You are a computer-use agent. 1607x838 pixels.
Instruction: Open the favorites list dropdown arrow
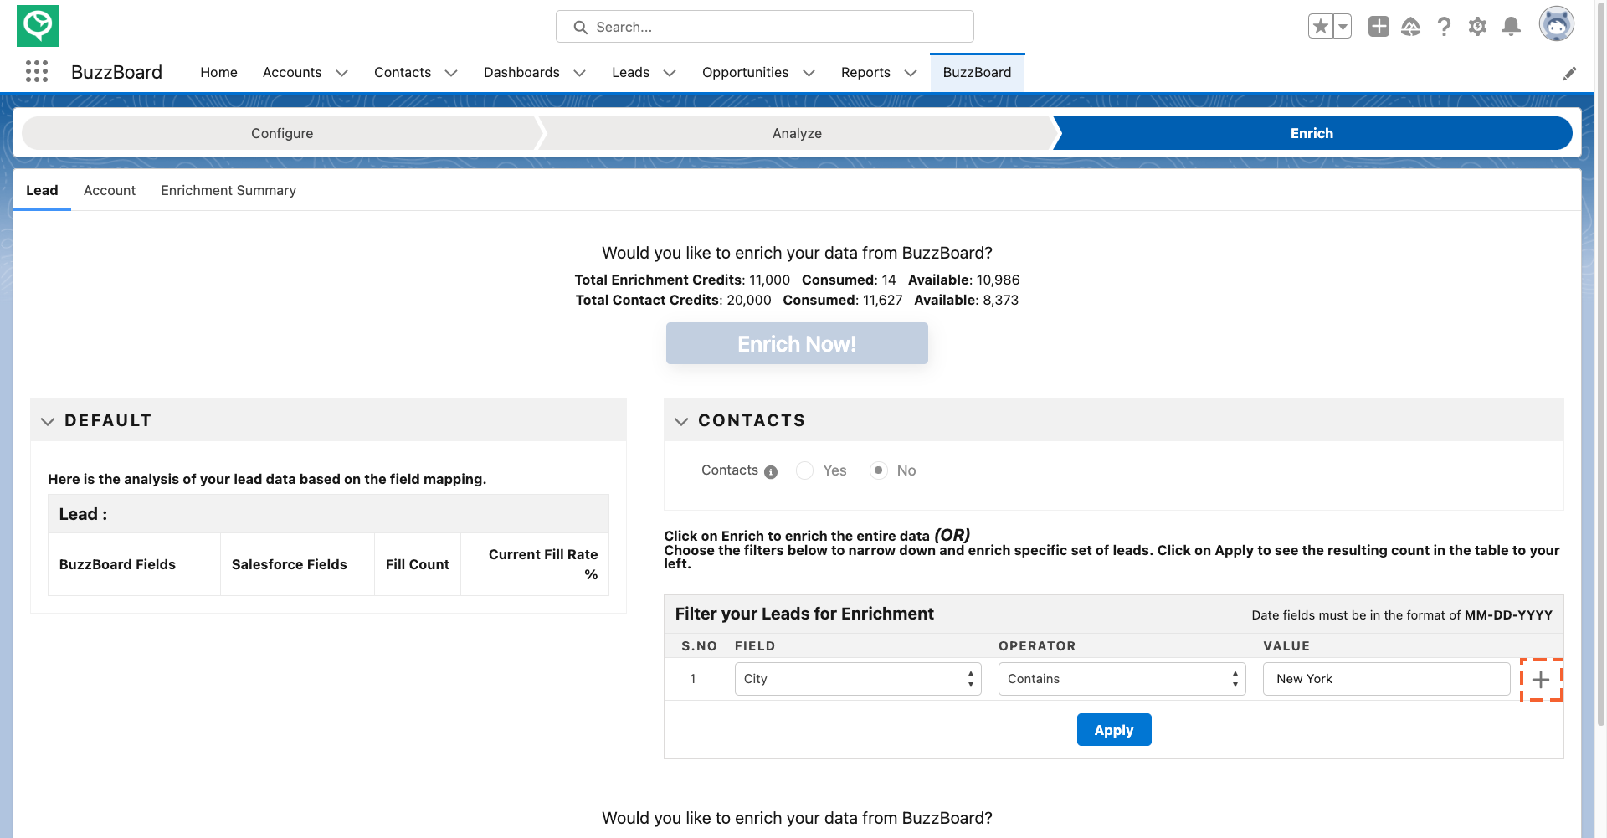(x=1343, y=27)
